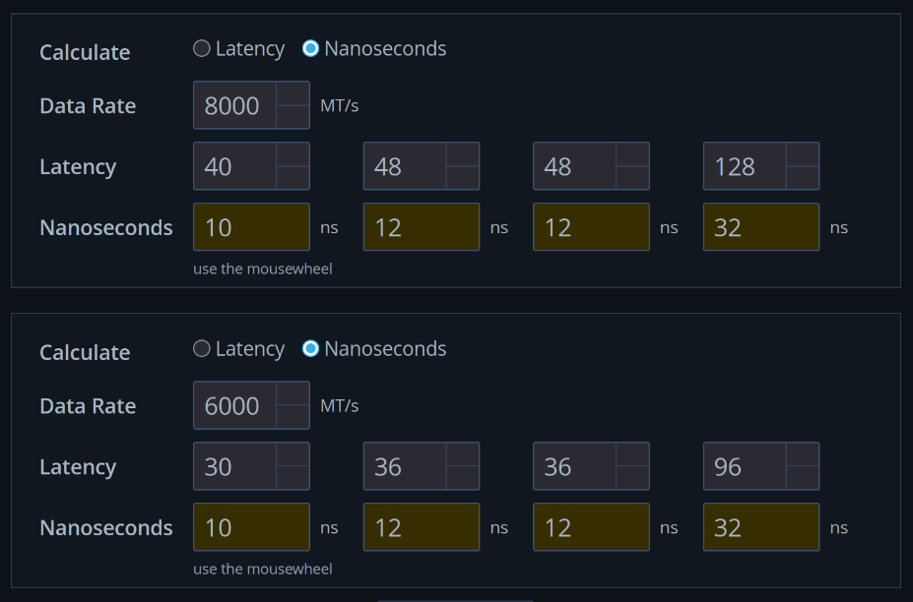
Task: Decrease the 8000 data rate with down stepper
Action: click(x=293, y=117)
